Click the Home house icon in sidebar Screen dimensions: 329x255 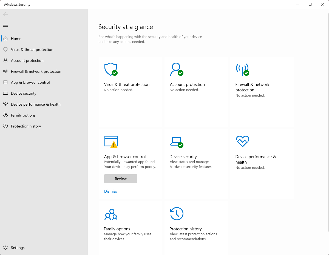pyautogui.click(x=5, y=39)
